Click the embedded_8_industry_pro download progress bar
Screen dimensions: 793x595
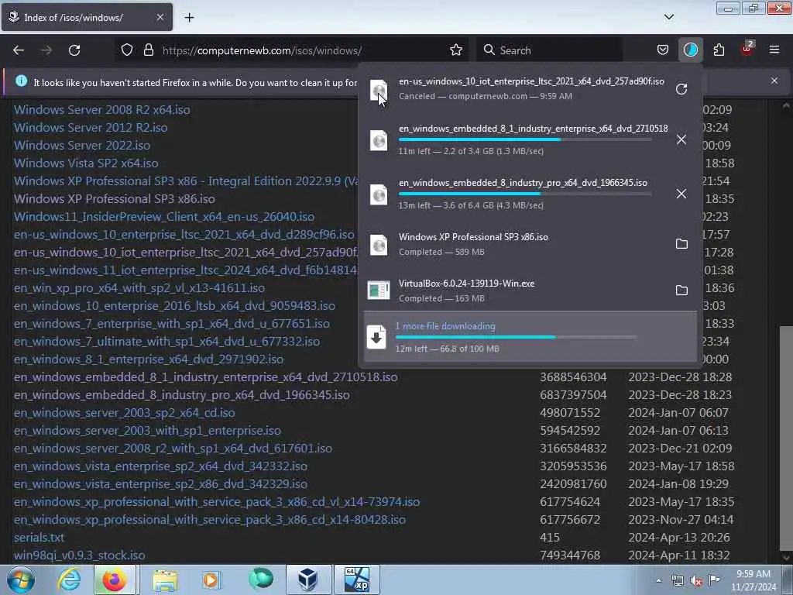pos(525,194)
